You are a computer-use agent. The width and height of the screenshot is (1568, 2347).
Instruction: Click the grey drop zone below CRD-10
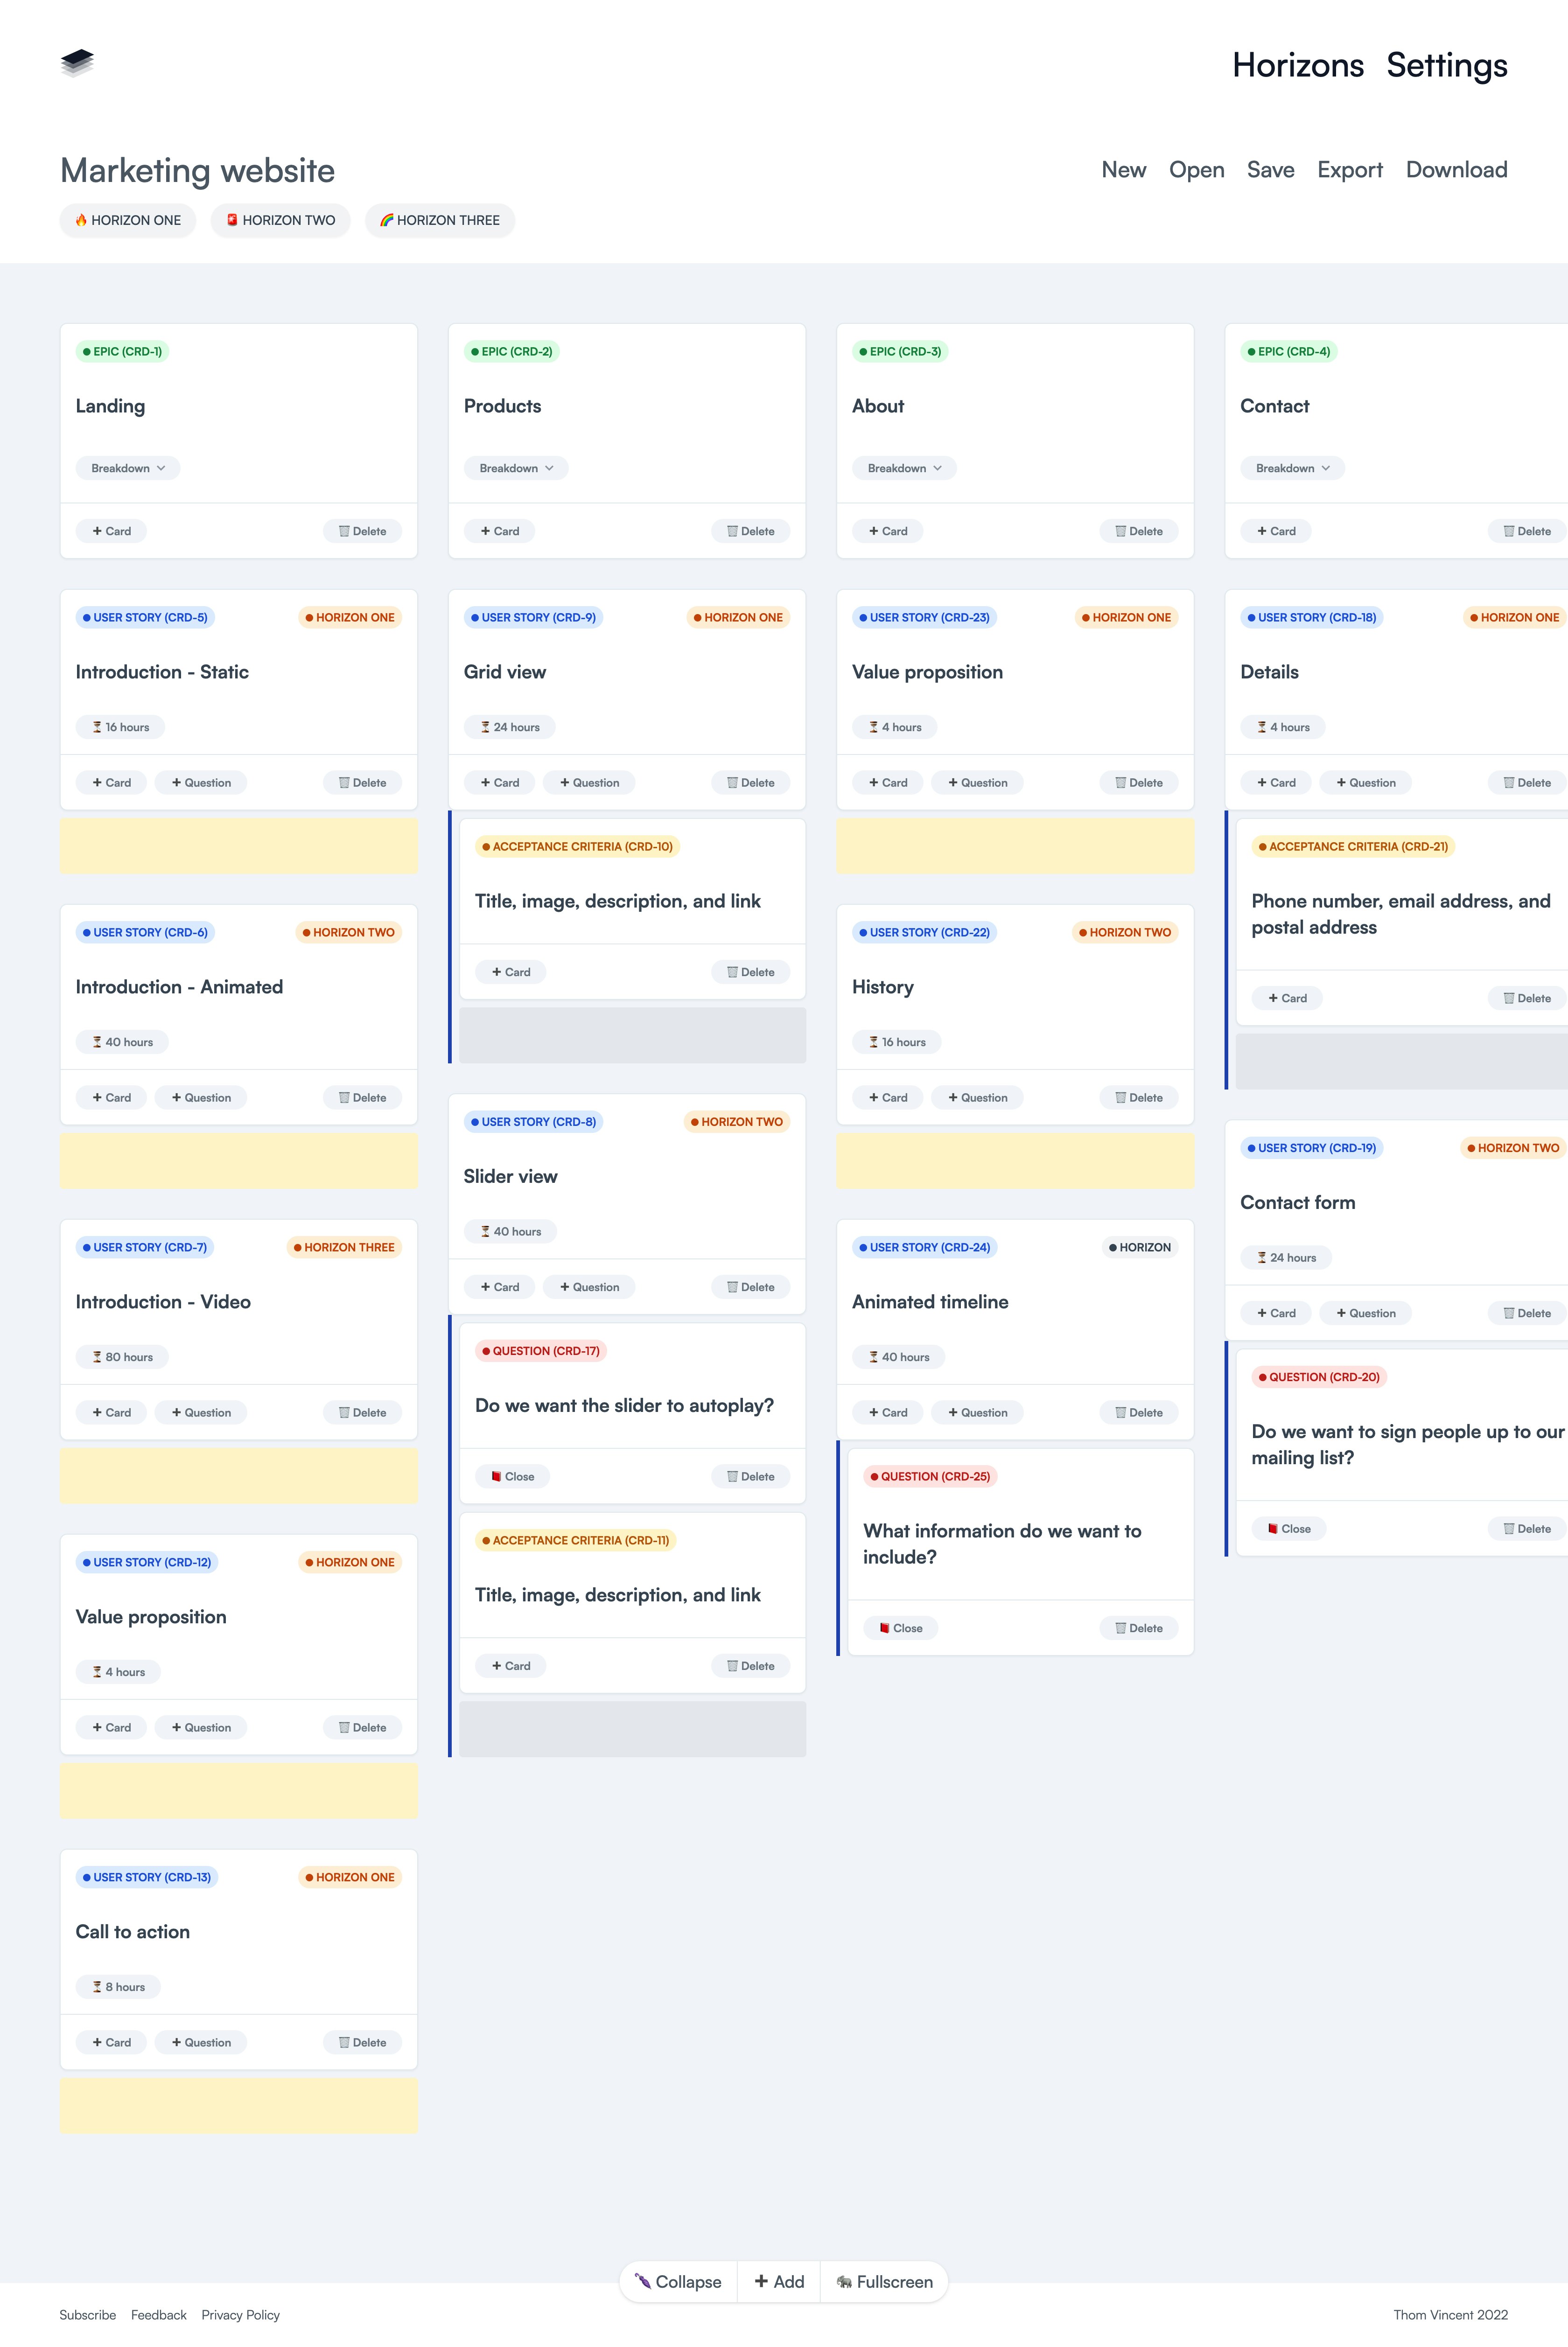coord(632,1035)
